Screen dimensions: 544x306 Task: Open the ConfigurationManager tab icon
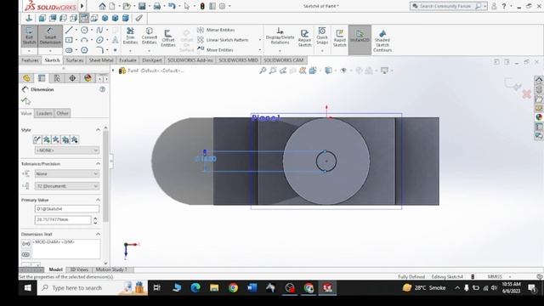[57, 78]
